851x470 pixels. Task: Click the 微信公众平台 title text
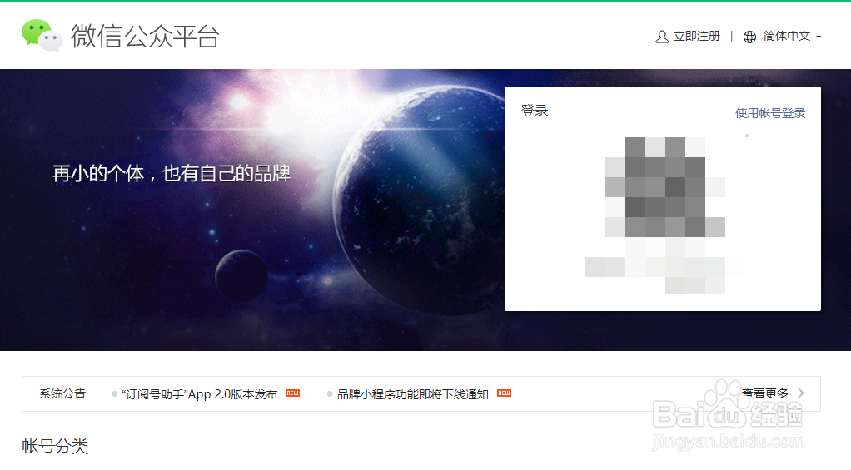click(x=145, y=37)
